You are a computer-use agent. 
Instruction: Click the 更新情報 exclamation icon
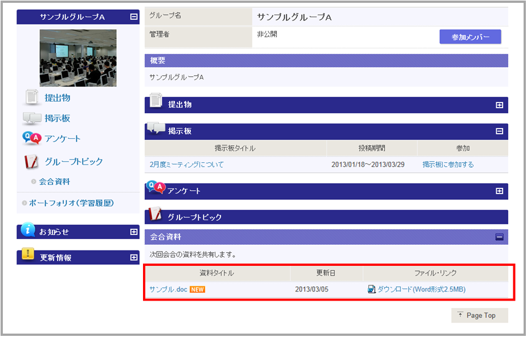(28, 254)
